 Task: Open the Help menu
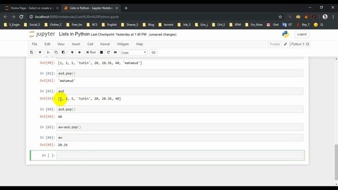(x=139, y=44)
